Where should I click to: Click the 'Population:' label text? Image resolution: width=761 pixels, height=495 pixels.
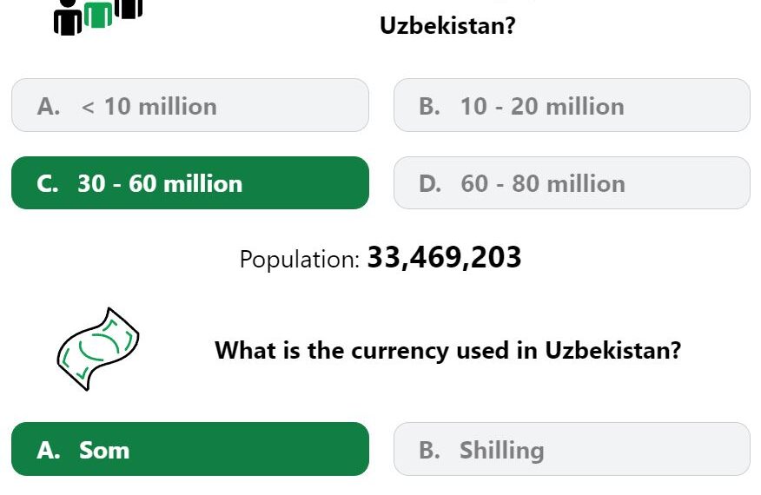(300, 259)
